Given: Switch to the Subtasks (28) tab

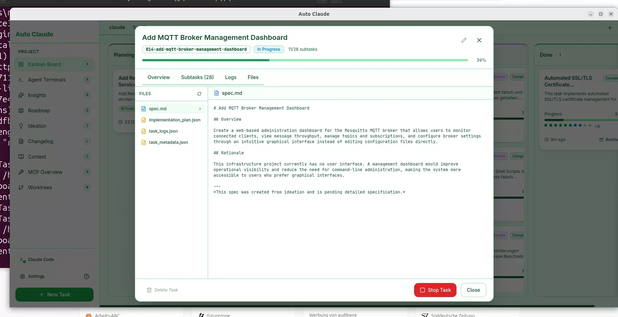Looking at the screenshot, I should pyautogui.click(x=197, y=77).
